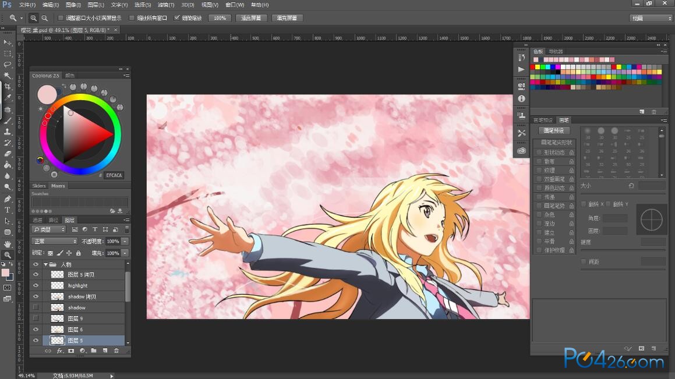The height and width of the screenshot is (379, 675).
Task: Select the Path Selection arrow tool
Action: point(8,221)
